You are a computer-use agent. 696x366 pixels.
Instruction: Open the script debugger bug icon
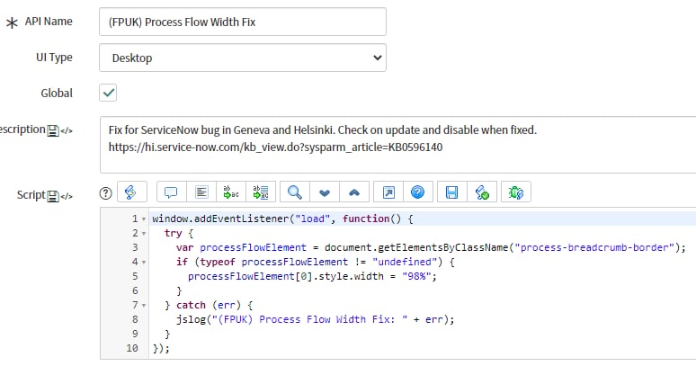tap(516, 192)
